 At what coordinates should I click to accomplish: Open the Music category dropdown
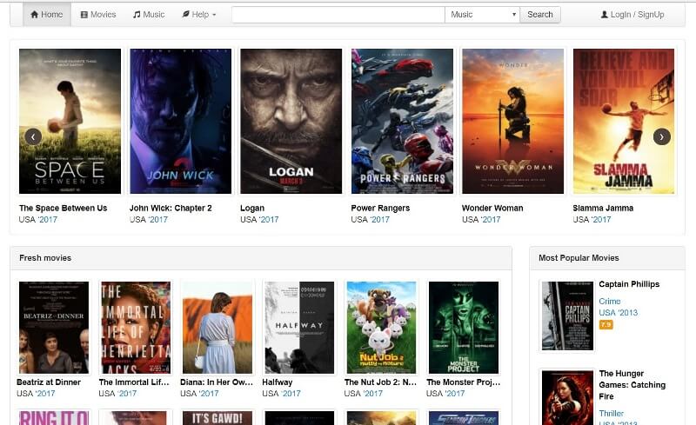click(483, 15)
